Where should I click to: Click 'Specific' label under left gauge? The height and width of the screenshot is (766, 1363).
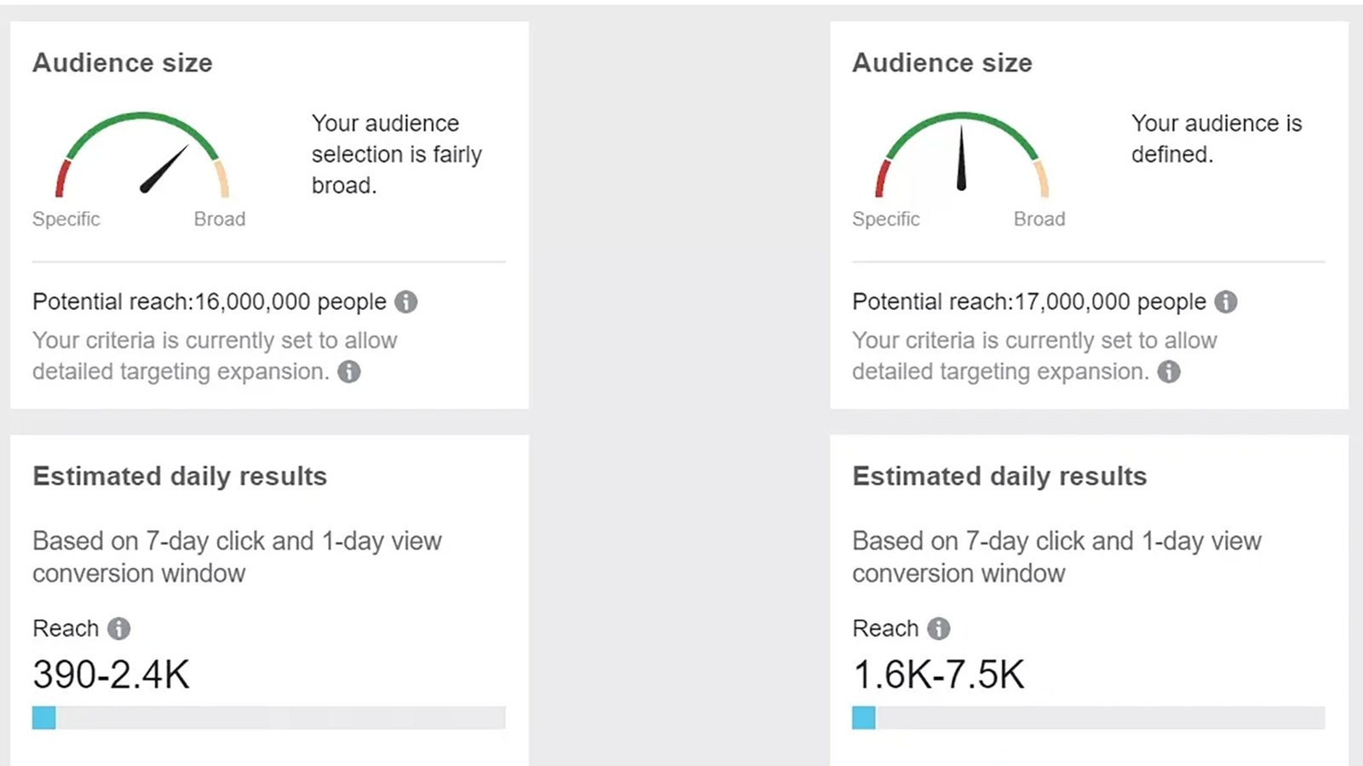coord(66,220)
